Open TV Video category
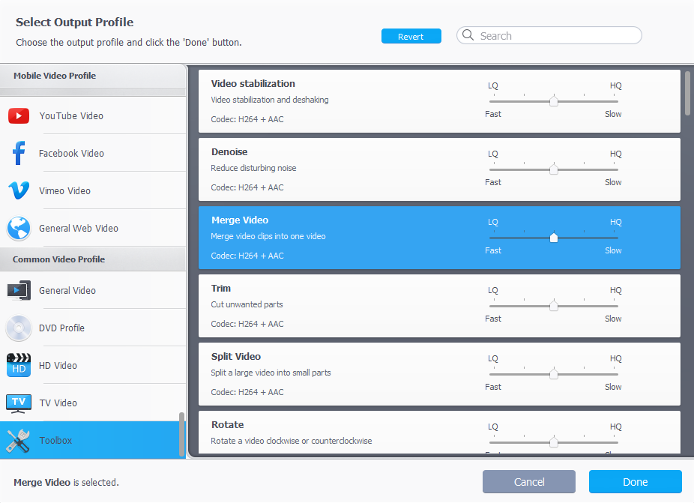The image size is (694, 503). pos(93,403)
